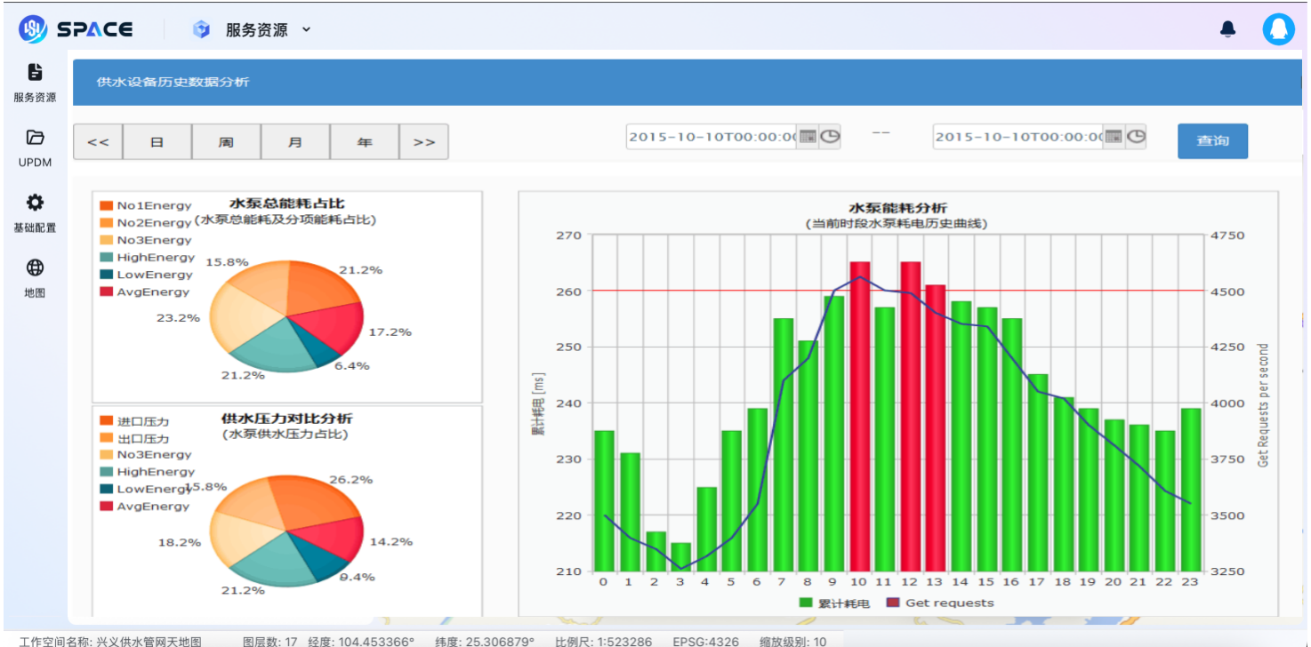Viewport: 1311px width, 647px height.
Task: Go to next period with >> button
Action: (424, 142)
